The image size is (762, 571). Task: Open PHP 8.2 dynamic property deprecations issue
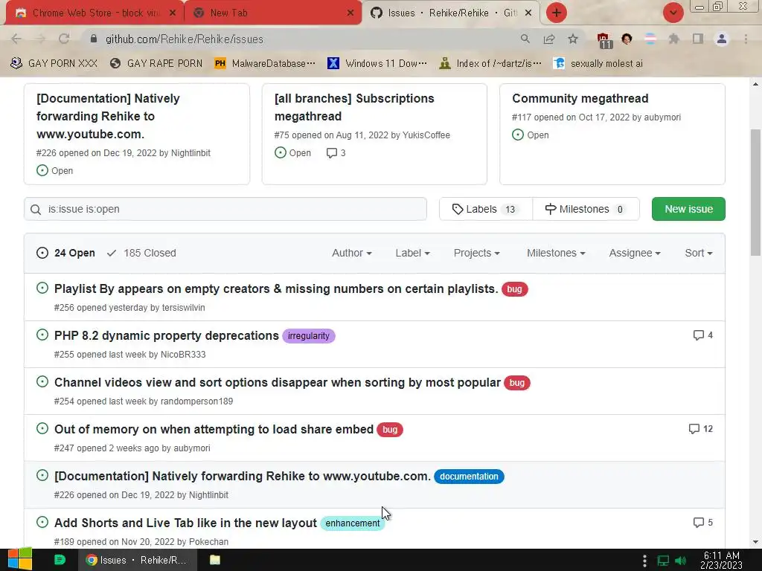click(166, 336)
